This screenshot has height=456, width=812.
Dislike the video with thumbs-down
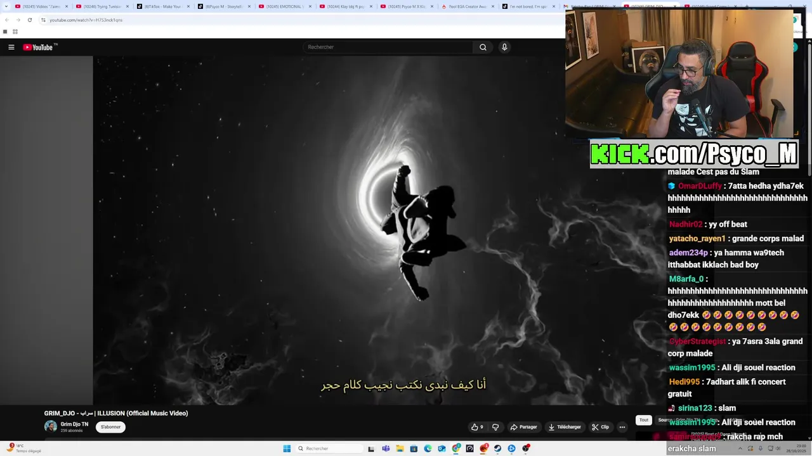click(495, 427)
